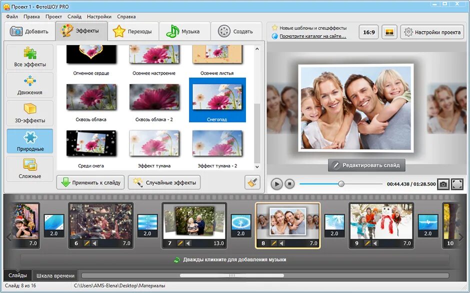
Task: Click the music track add bar
Action: pyautogui.click(x=234, y=259)
